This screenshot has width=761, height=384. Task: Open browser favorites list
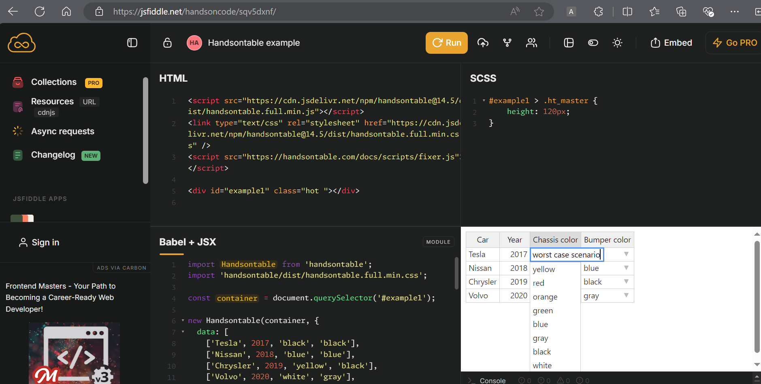point(654,11)
